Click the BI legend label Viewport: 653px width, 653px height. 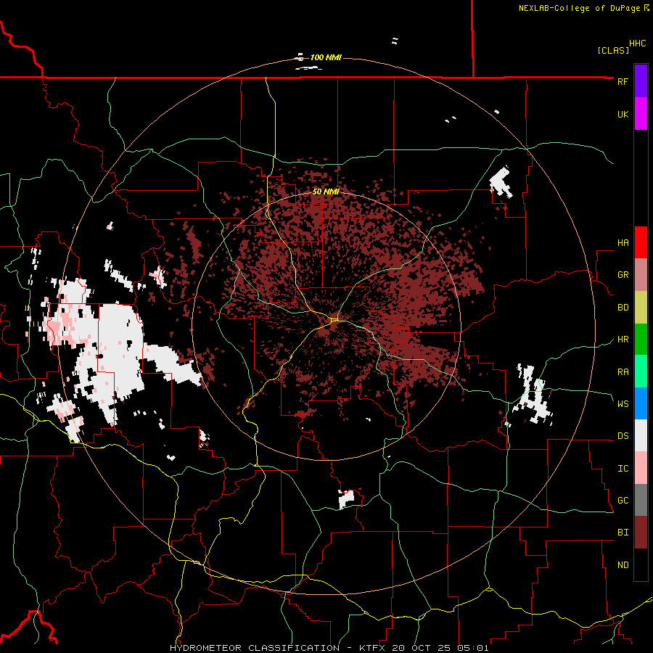[x=623, y=533]
